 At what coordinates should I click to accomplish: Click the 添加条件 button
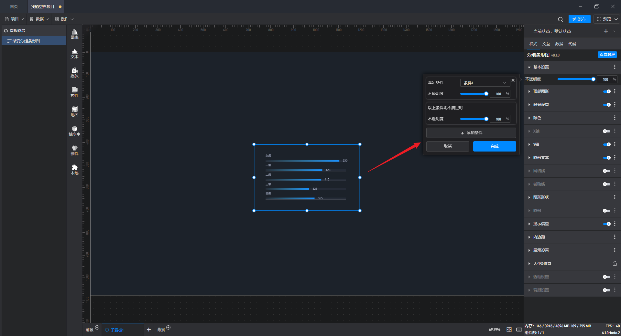[471, 133]
